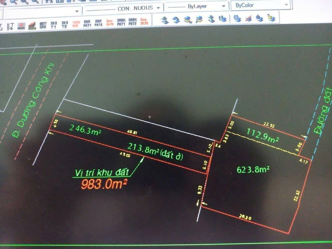Click the orange brick-shaped toolbar icon
Viewport: 332px width, 249px height.
32,26
